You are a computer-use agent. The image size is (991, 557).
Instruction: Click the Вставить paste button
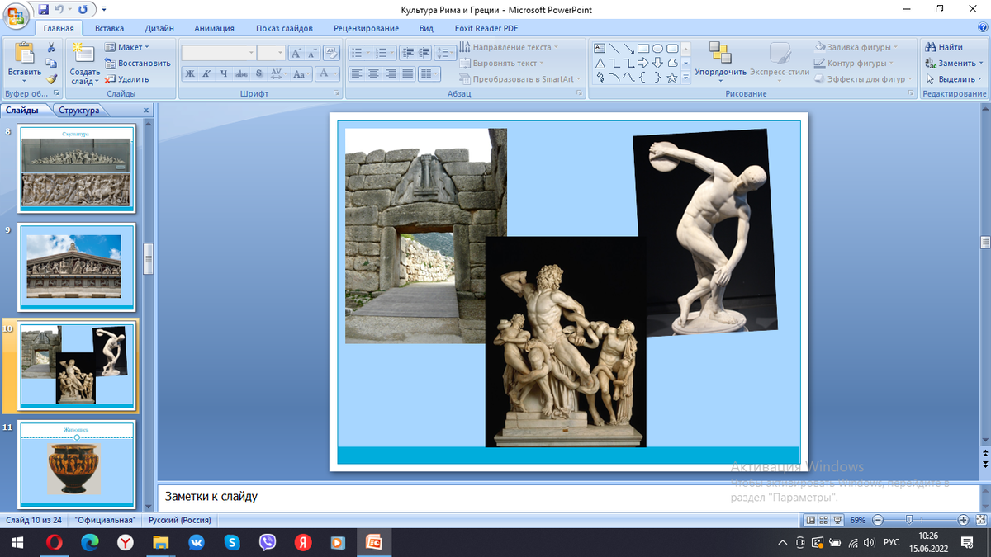pyautogui.click(x=24, y=62)
